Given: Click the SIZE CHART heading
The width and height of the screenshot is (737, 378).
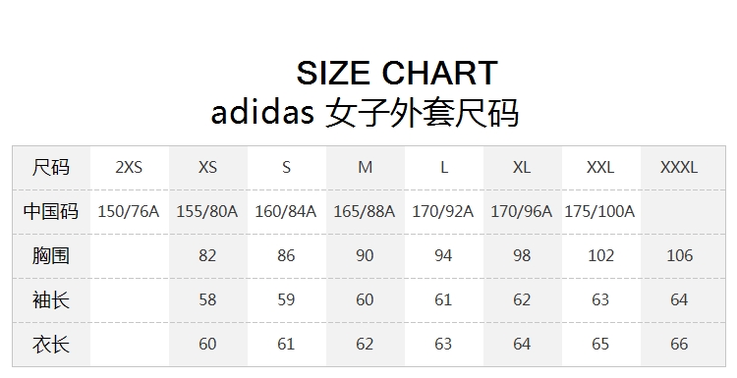Looking at the screenshot, I should point(397,73).
